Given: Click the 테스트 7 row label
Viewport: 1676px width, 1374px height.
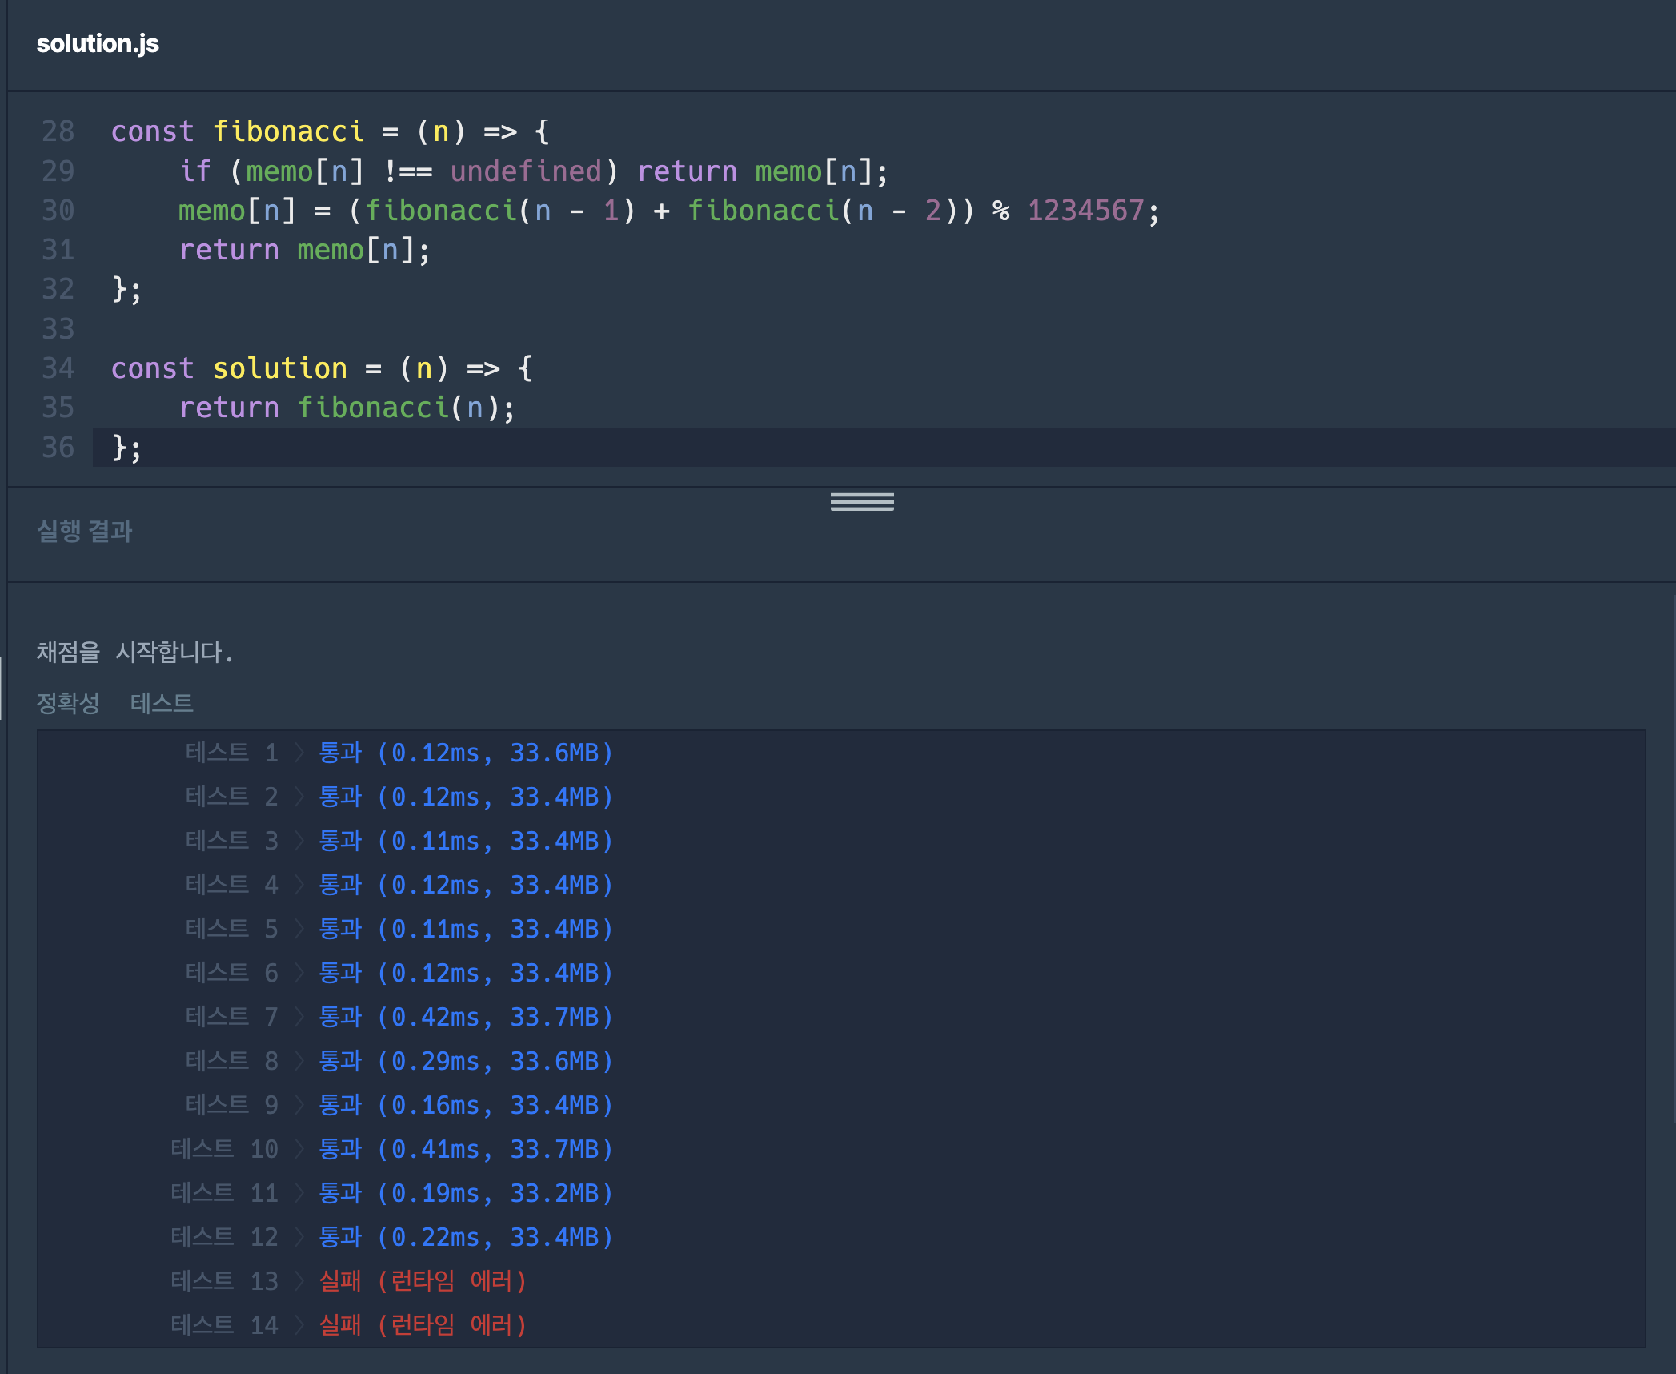Looking at the screenshot, I should (232, 1017).
